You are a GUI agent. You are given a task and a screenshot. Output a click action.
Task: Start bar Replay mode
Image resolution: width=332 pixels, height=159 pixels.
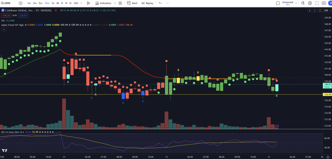click(x=147, y=3)
